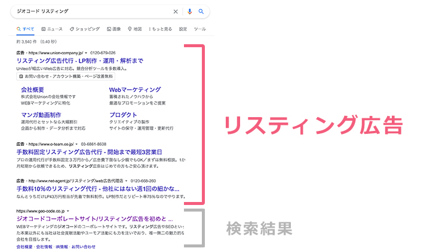Open the 設定 settings menu
Screen dimensions: 436x251
183,29
